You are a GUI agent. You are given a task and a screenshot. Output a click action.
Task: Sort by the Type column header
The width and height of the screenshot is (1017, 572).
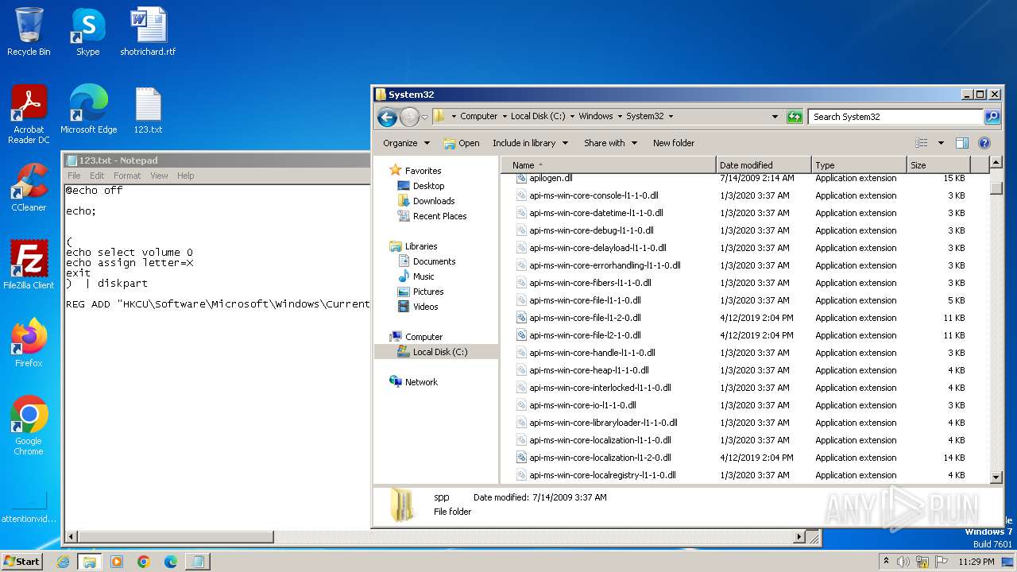click(859, 165)
